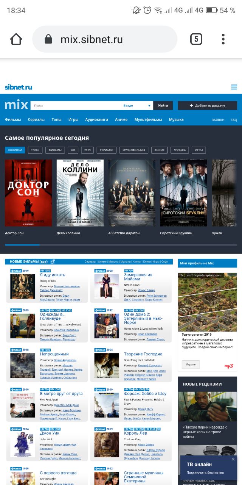
Task: Open the Непрощенный title link
Action: pos(54,354)
